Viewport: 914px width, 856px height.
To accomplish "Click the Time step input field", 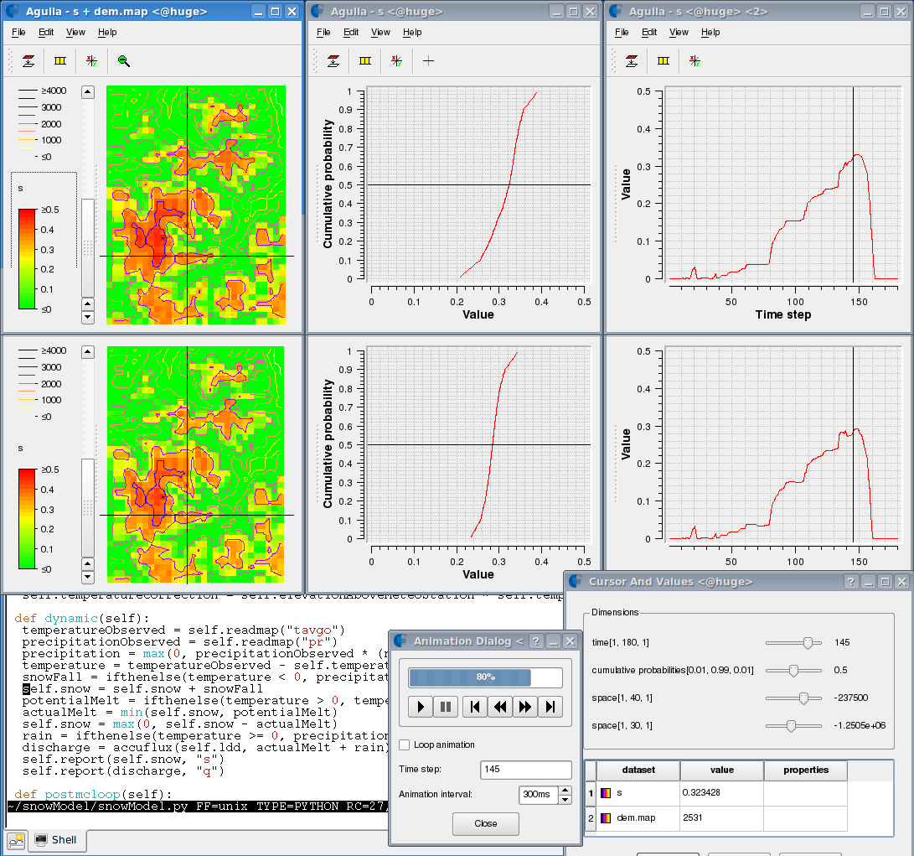I will [x=526, y=770].
